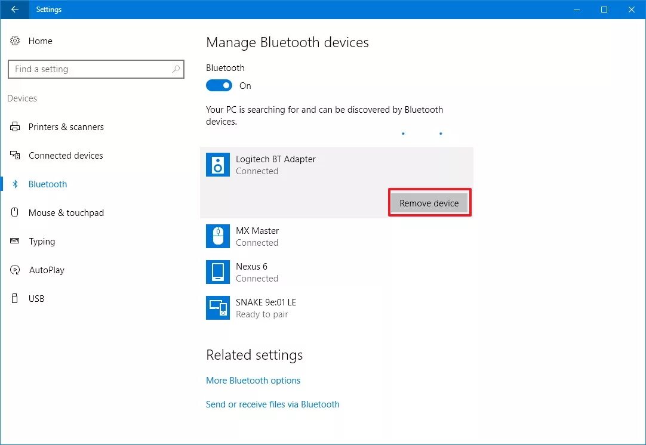Open More Bluetooth options
The image size is (646, 445).
pyautogui.click(x=253, y=380)
